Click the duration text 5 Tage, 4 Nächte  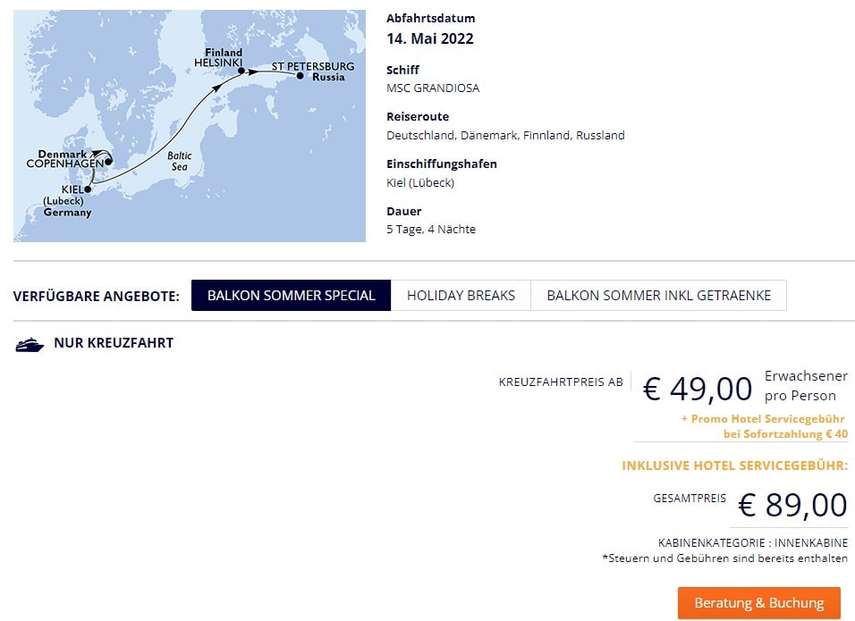pyautogui.click(x=431, y=230)
